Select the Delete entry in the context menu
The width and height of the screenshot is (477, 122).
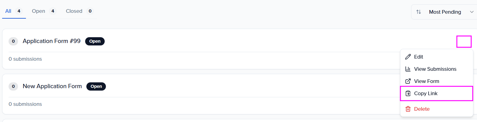[x=422, y=109]
